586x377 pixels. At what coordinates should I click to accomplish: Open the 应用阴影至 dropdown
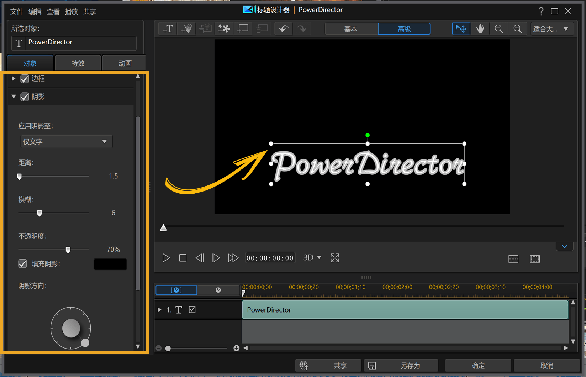(x=66, y=142)
